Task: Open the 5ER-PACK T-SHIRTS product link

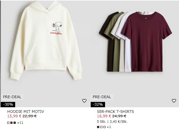Action: coord(115,112)
